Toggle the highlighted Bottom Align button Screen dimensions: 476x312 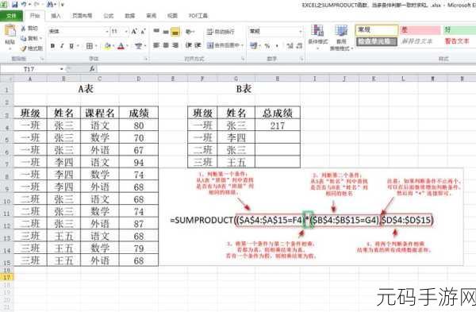pyautogui.click(x=175, y=31)
